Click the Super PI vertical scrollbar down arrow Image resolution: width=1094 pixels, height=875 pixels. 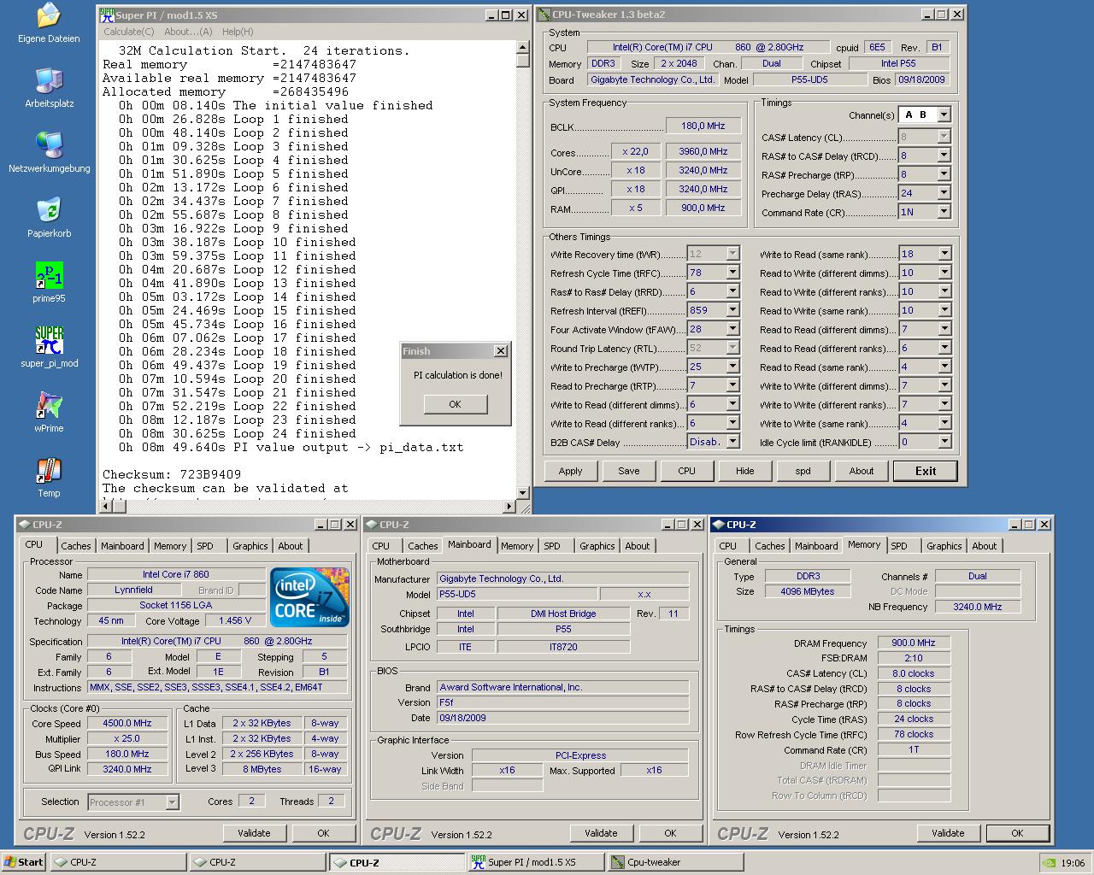(523, 492)
